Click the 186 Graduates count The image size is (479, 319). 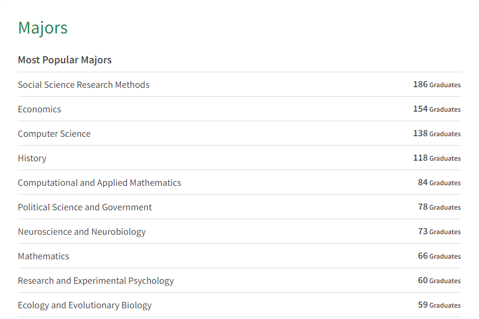coord(436,85)
